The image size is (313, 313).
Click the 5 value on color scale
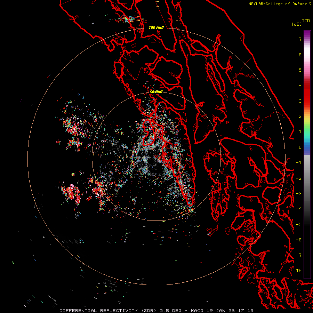click(x=300, y=70)
